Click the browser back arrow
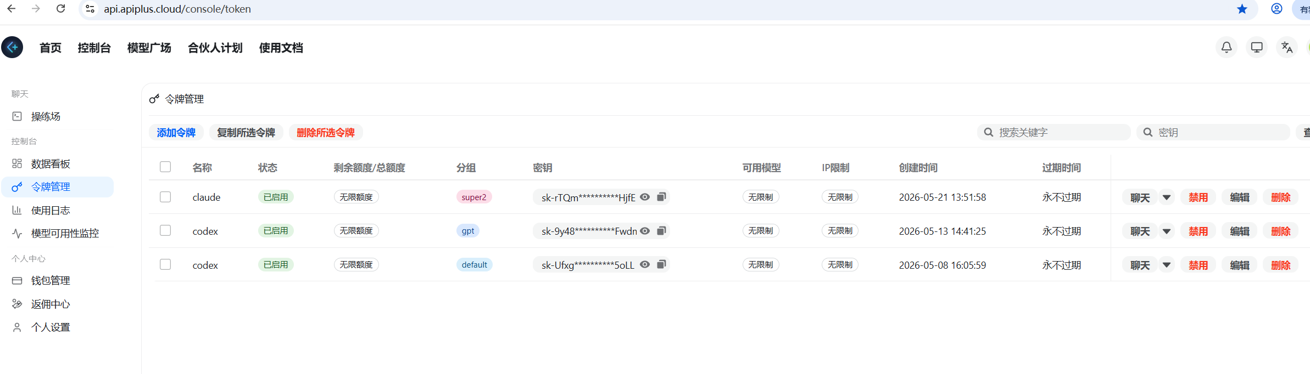 [11, 9]
